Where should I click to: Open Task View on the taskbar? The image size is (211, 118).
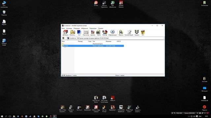[10, 116]
